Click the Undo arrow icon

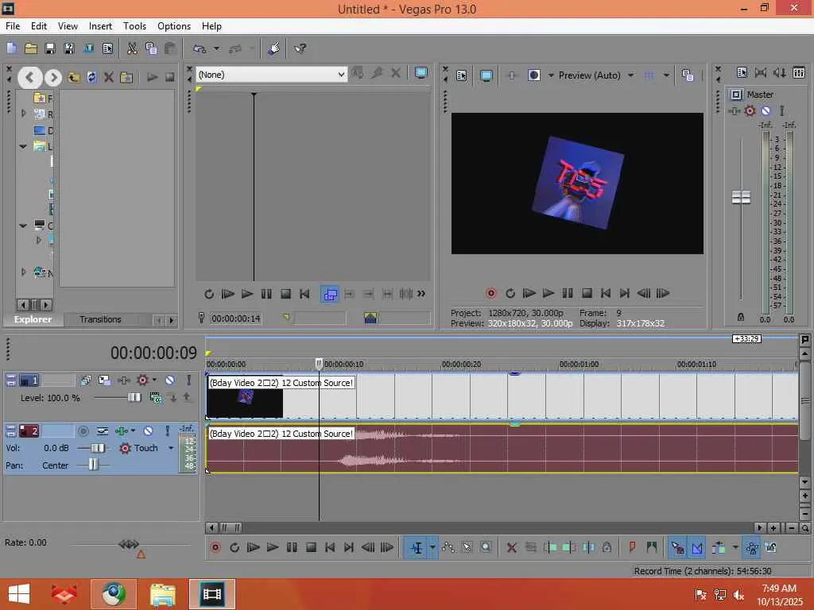[200, 48]
